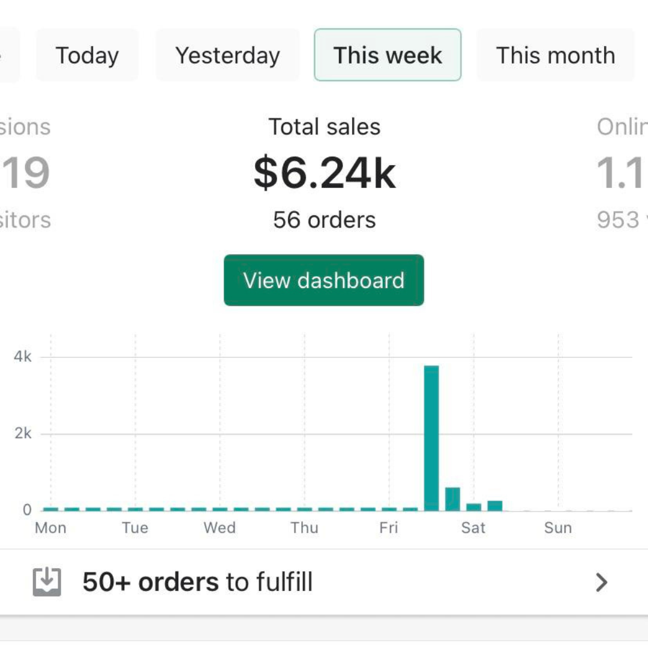Click the second-tallest bar after Friday
Viewport: 648px width, 648px height.
click(452, 499)
